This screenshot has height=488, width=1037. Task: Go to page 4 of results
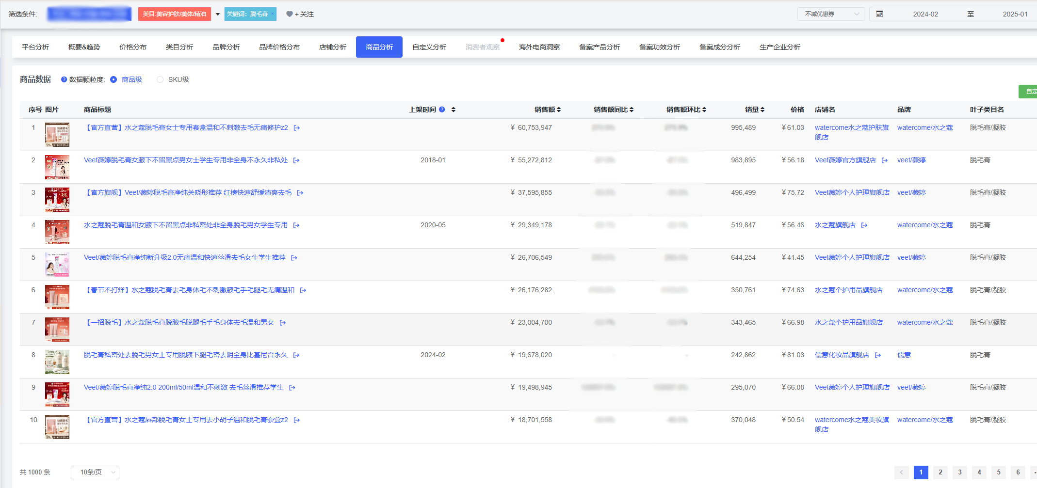(x=979, y=472)
